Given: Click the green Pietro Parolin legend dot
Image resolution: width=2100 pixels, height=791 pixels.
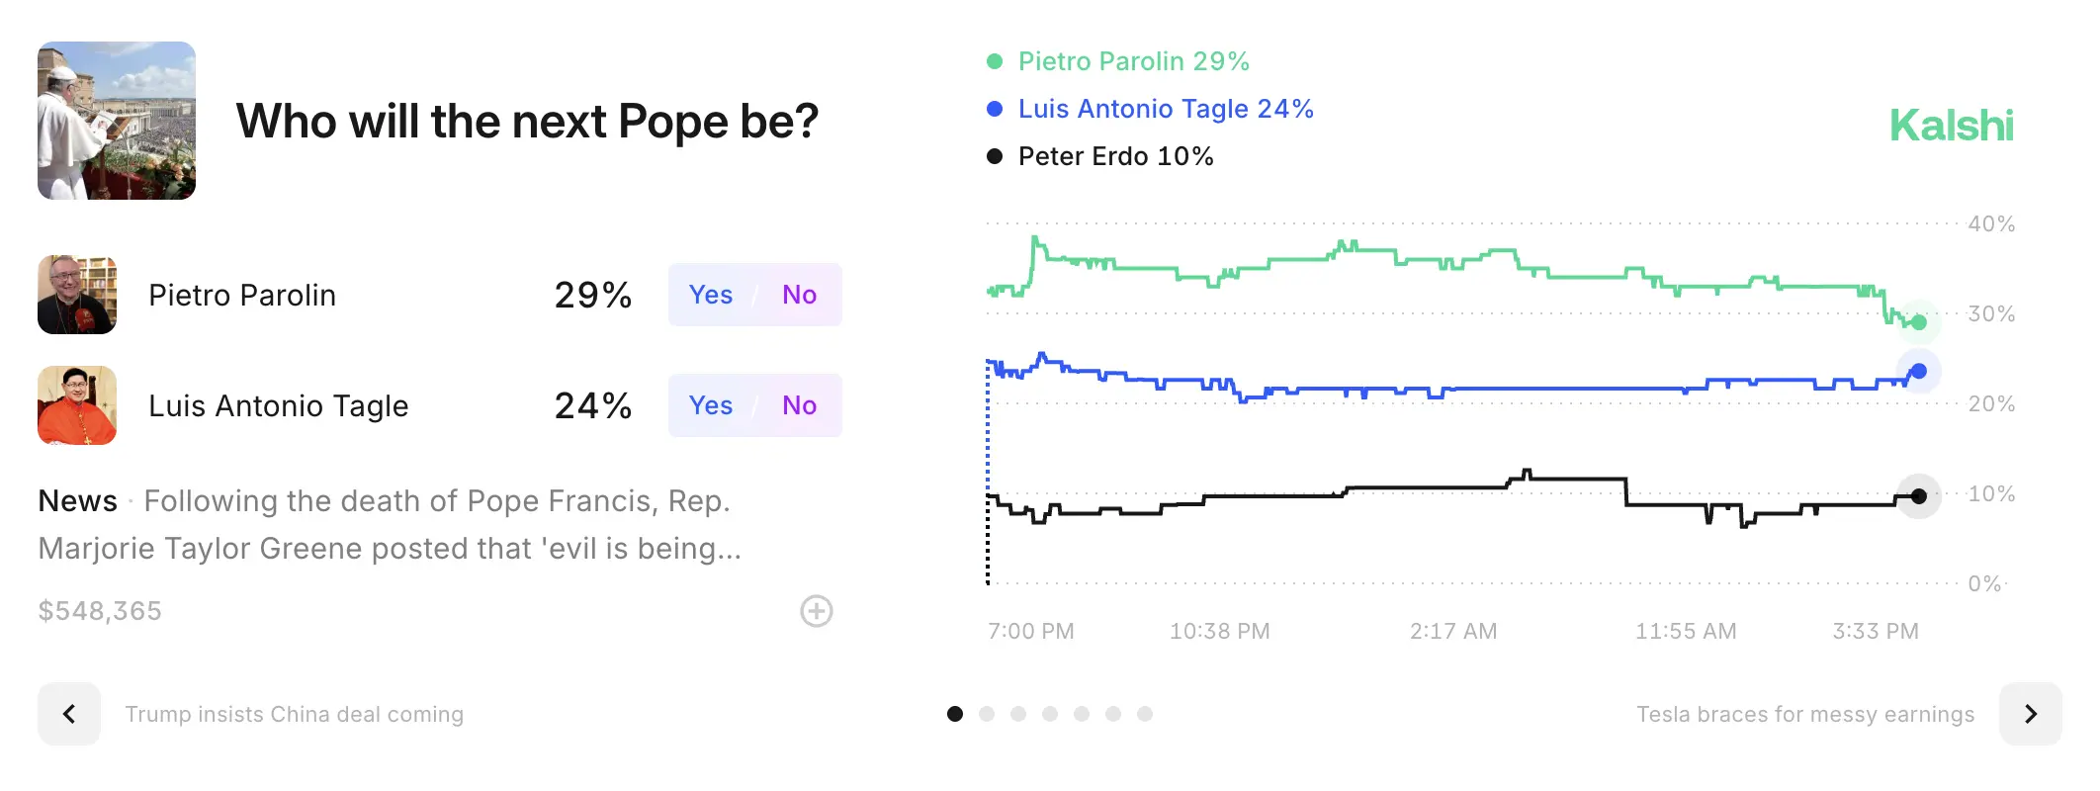Looking at the screenshot, I should pyautogui.click(x=995, y=61).
